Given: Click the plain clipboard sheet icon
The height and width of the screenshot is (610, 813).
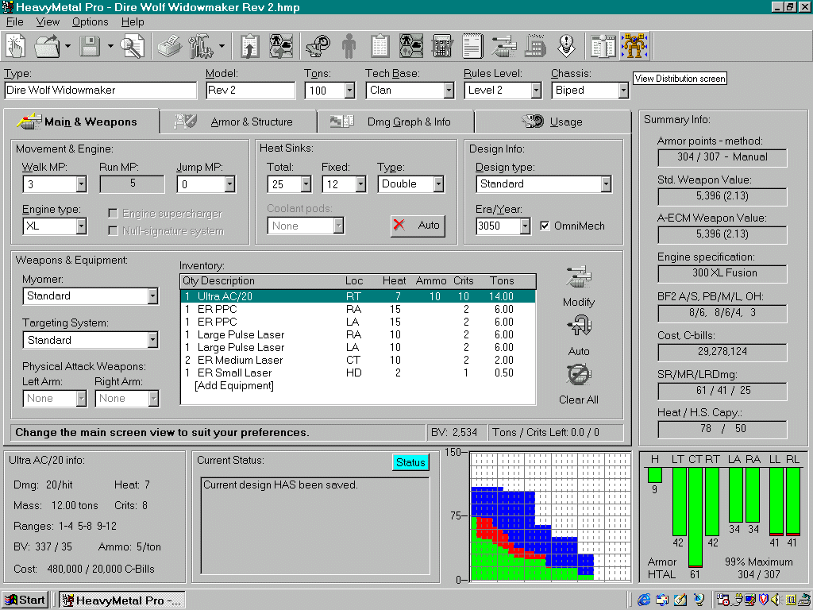Looking at the screenshot, I should point(380,46).
